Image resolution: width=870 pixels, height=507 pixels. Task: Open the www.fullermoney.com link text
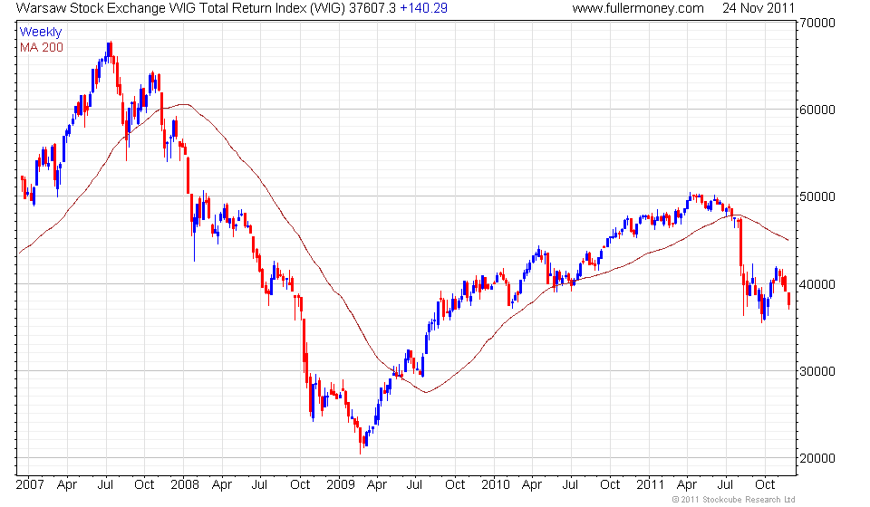pyautogui.click(x=638, y=8)
